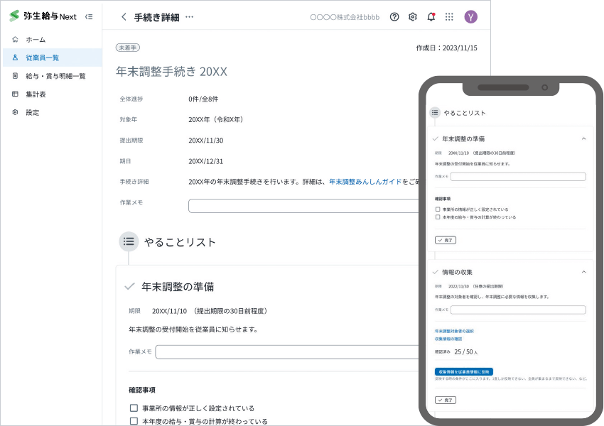Open the apps grid icon

[449, 17]
